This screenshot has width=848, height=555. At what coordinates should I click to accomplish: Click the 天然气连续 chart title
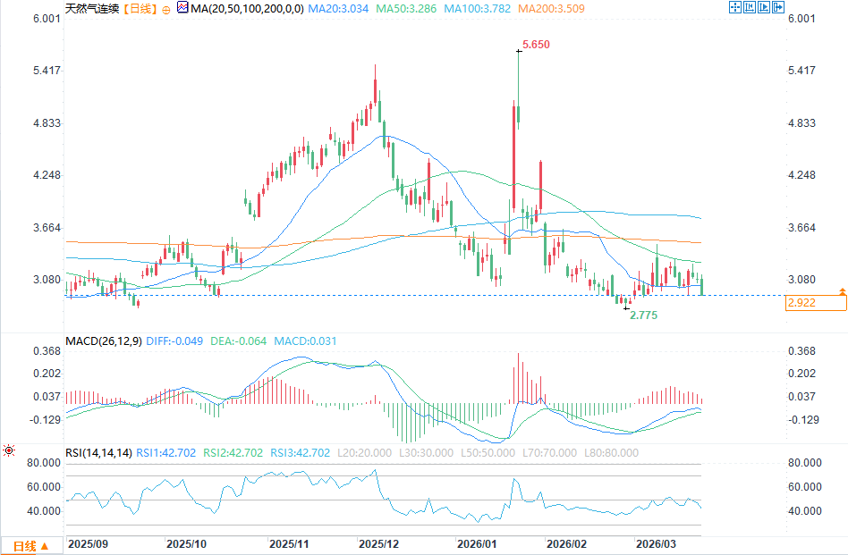(92, 9)
